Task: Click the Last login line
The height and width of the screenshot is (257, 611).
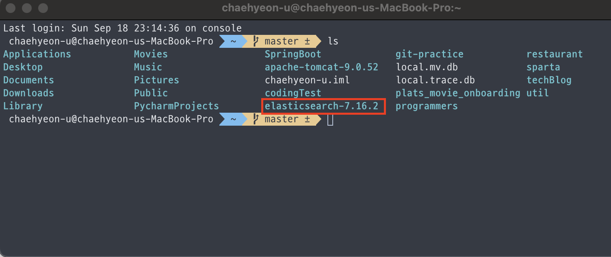Action: (x=122, y=28)
